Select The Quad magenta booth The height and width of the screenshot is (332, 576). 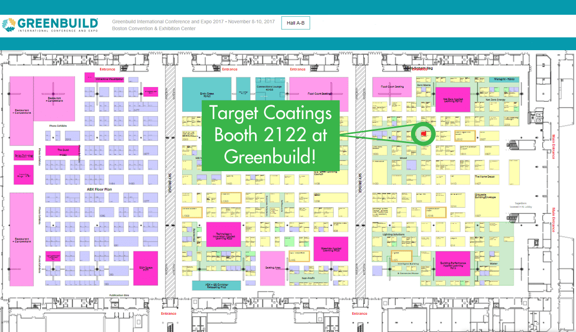tap(62, 150)
